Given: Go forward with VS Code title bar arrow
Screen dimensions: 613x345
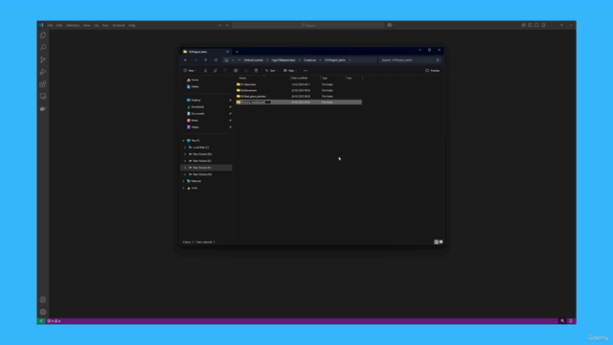Looking at the screenshot, I should [x=227, y=25].
